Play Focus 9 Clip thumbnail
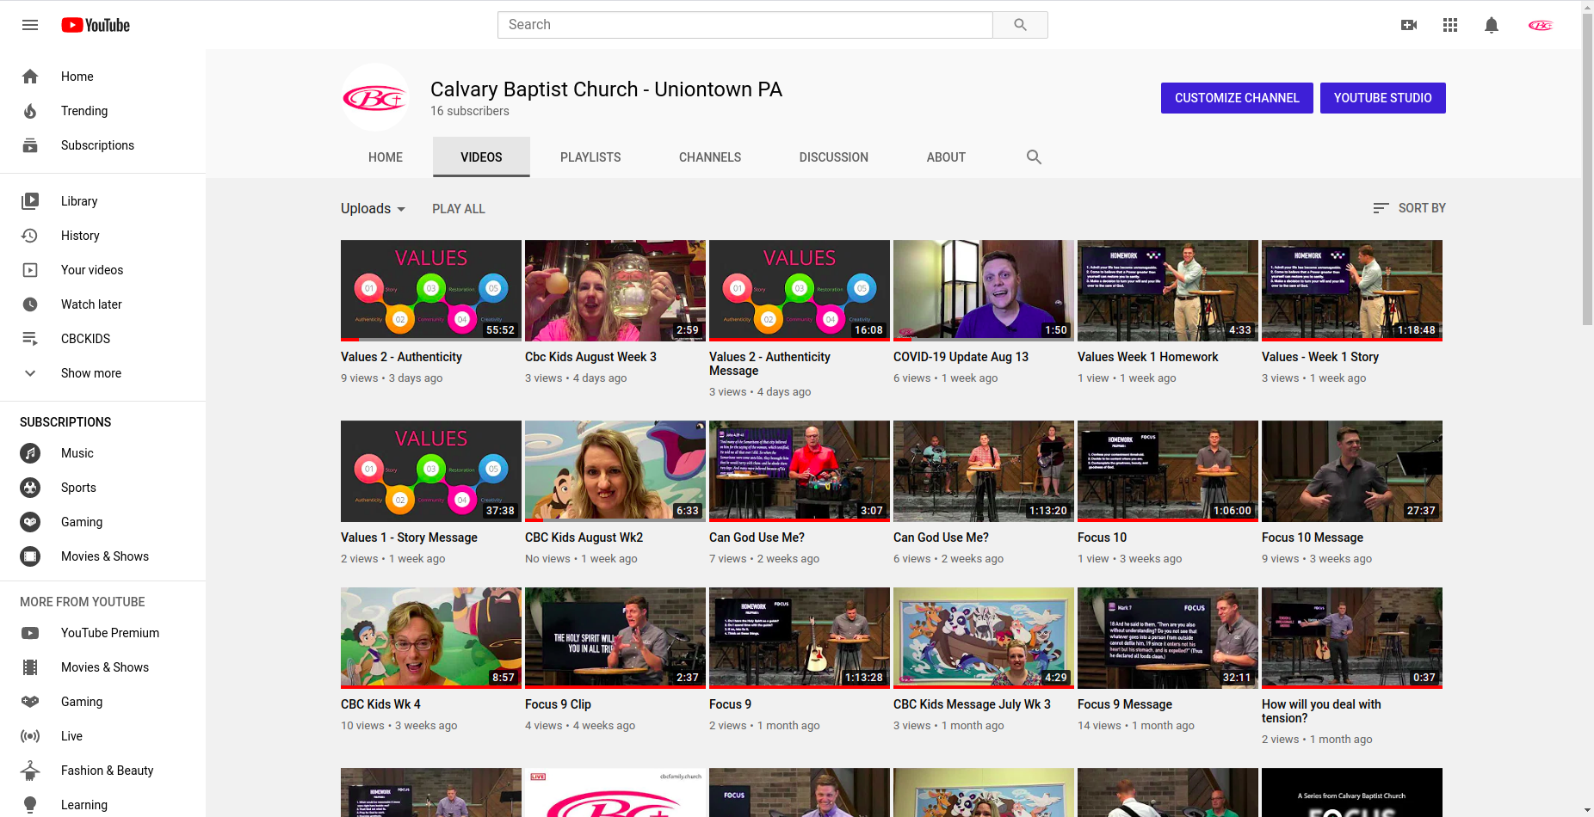Viewport: 1594px width, 817px height. [615, 638]
